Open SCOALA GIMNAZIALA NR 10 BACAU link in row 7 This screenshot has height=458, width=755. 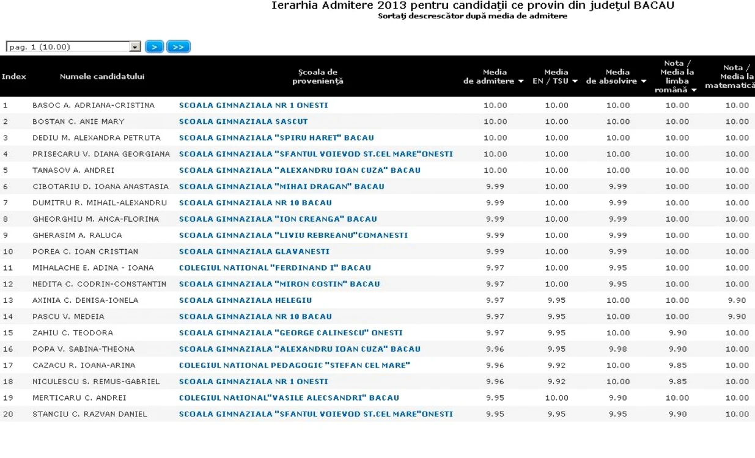256,203
